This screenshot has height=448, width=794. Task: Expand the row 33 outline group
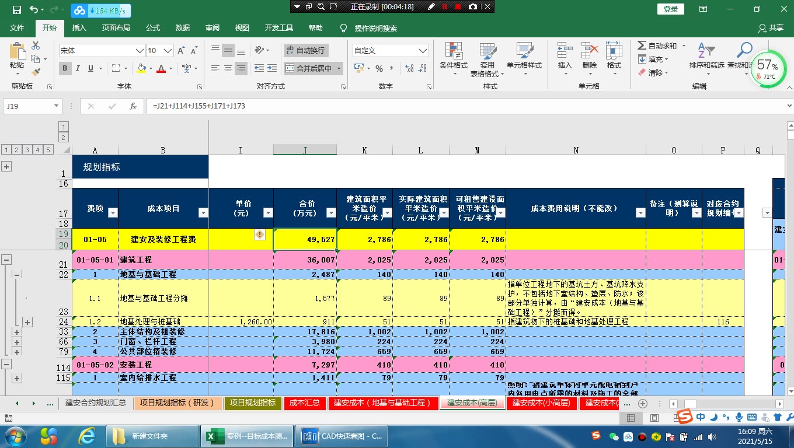pyautogui.click(x=17, y=332)
